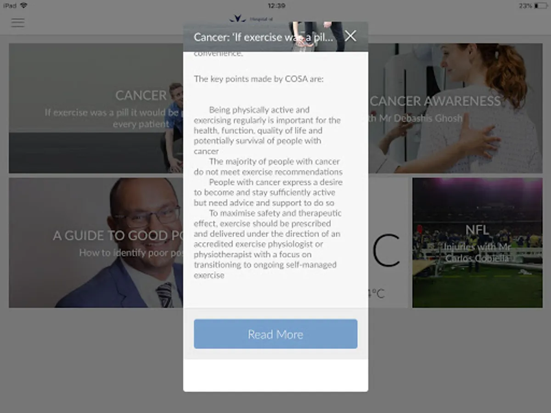Tap 'with Mr Debashis Ghosh' subtitle
551x413 pixels.
tap(416, 118)
